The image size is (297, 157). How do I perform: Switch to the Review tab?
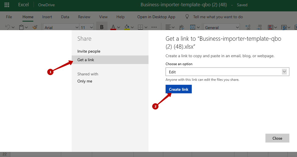tap(84, 17)
